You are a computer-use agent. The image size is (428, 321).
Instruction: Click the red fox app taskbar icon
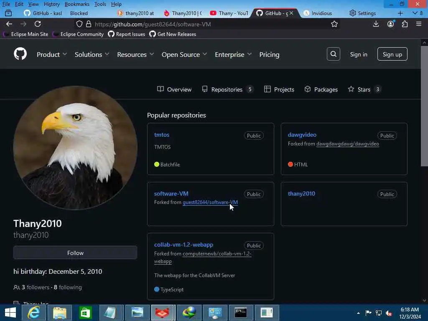point(162,312)
